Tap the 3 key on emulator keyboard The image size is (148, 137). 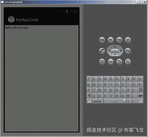[x=101, y=79]
